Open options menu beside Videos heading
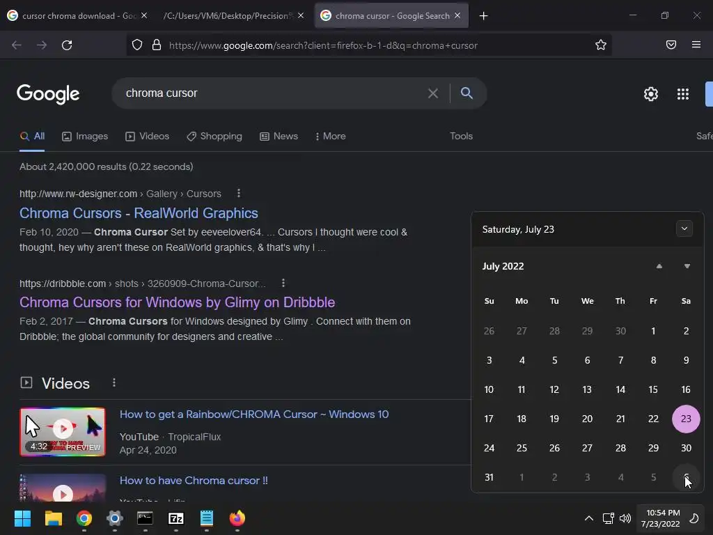 pyautogui.click(x=114, y=382)
